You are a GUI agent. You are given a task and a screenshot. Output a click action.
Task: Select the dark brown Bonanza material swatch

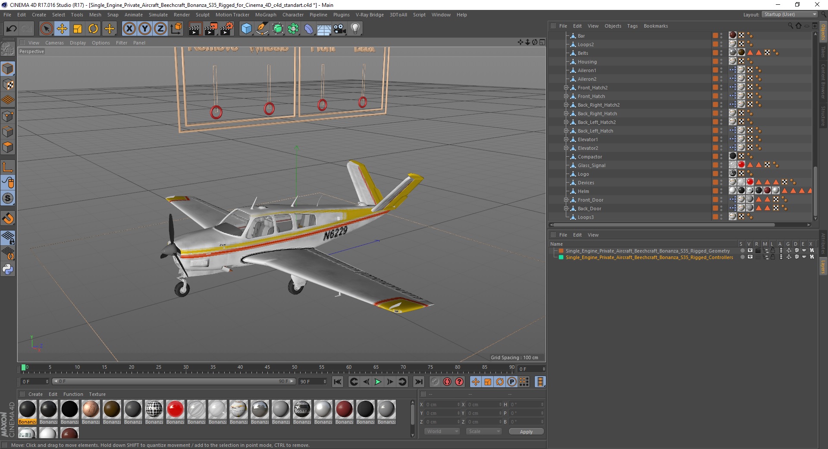tap(112, 409)
